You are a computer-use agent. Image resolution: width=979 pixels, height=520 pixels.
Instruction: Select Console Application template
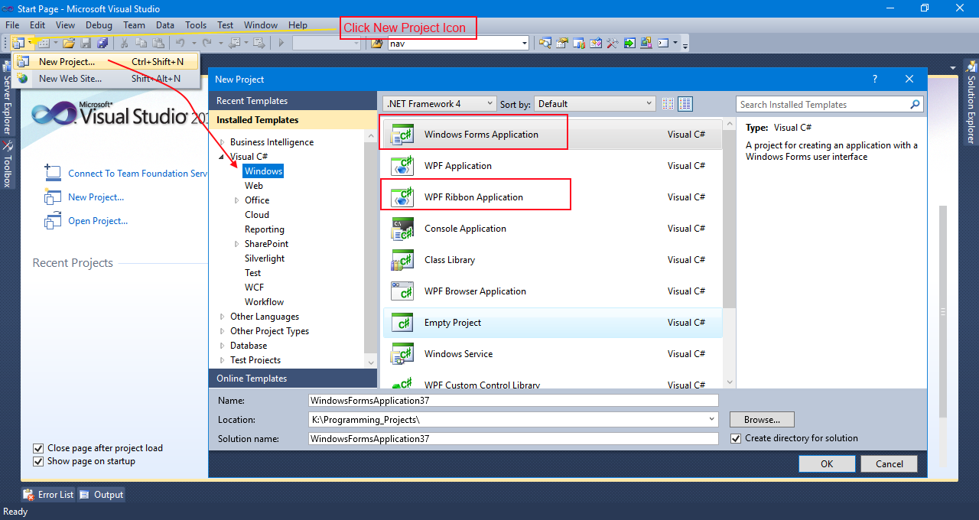(552, 229)
